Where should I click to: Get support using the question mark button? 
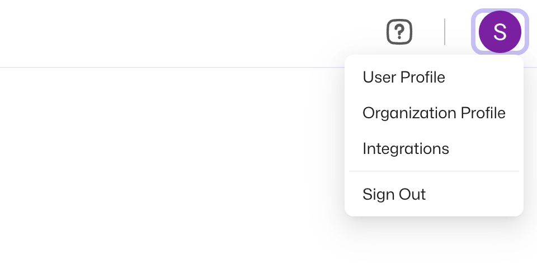click(x=399, y=32)
